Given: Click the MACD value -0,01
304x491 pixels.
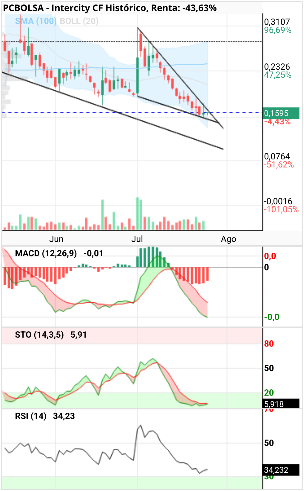Looking at the screenshot, I should click(x=93, y=254).
